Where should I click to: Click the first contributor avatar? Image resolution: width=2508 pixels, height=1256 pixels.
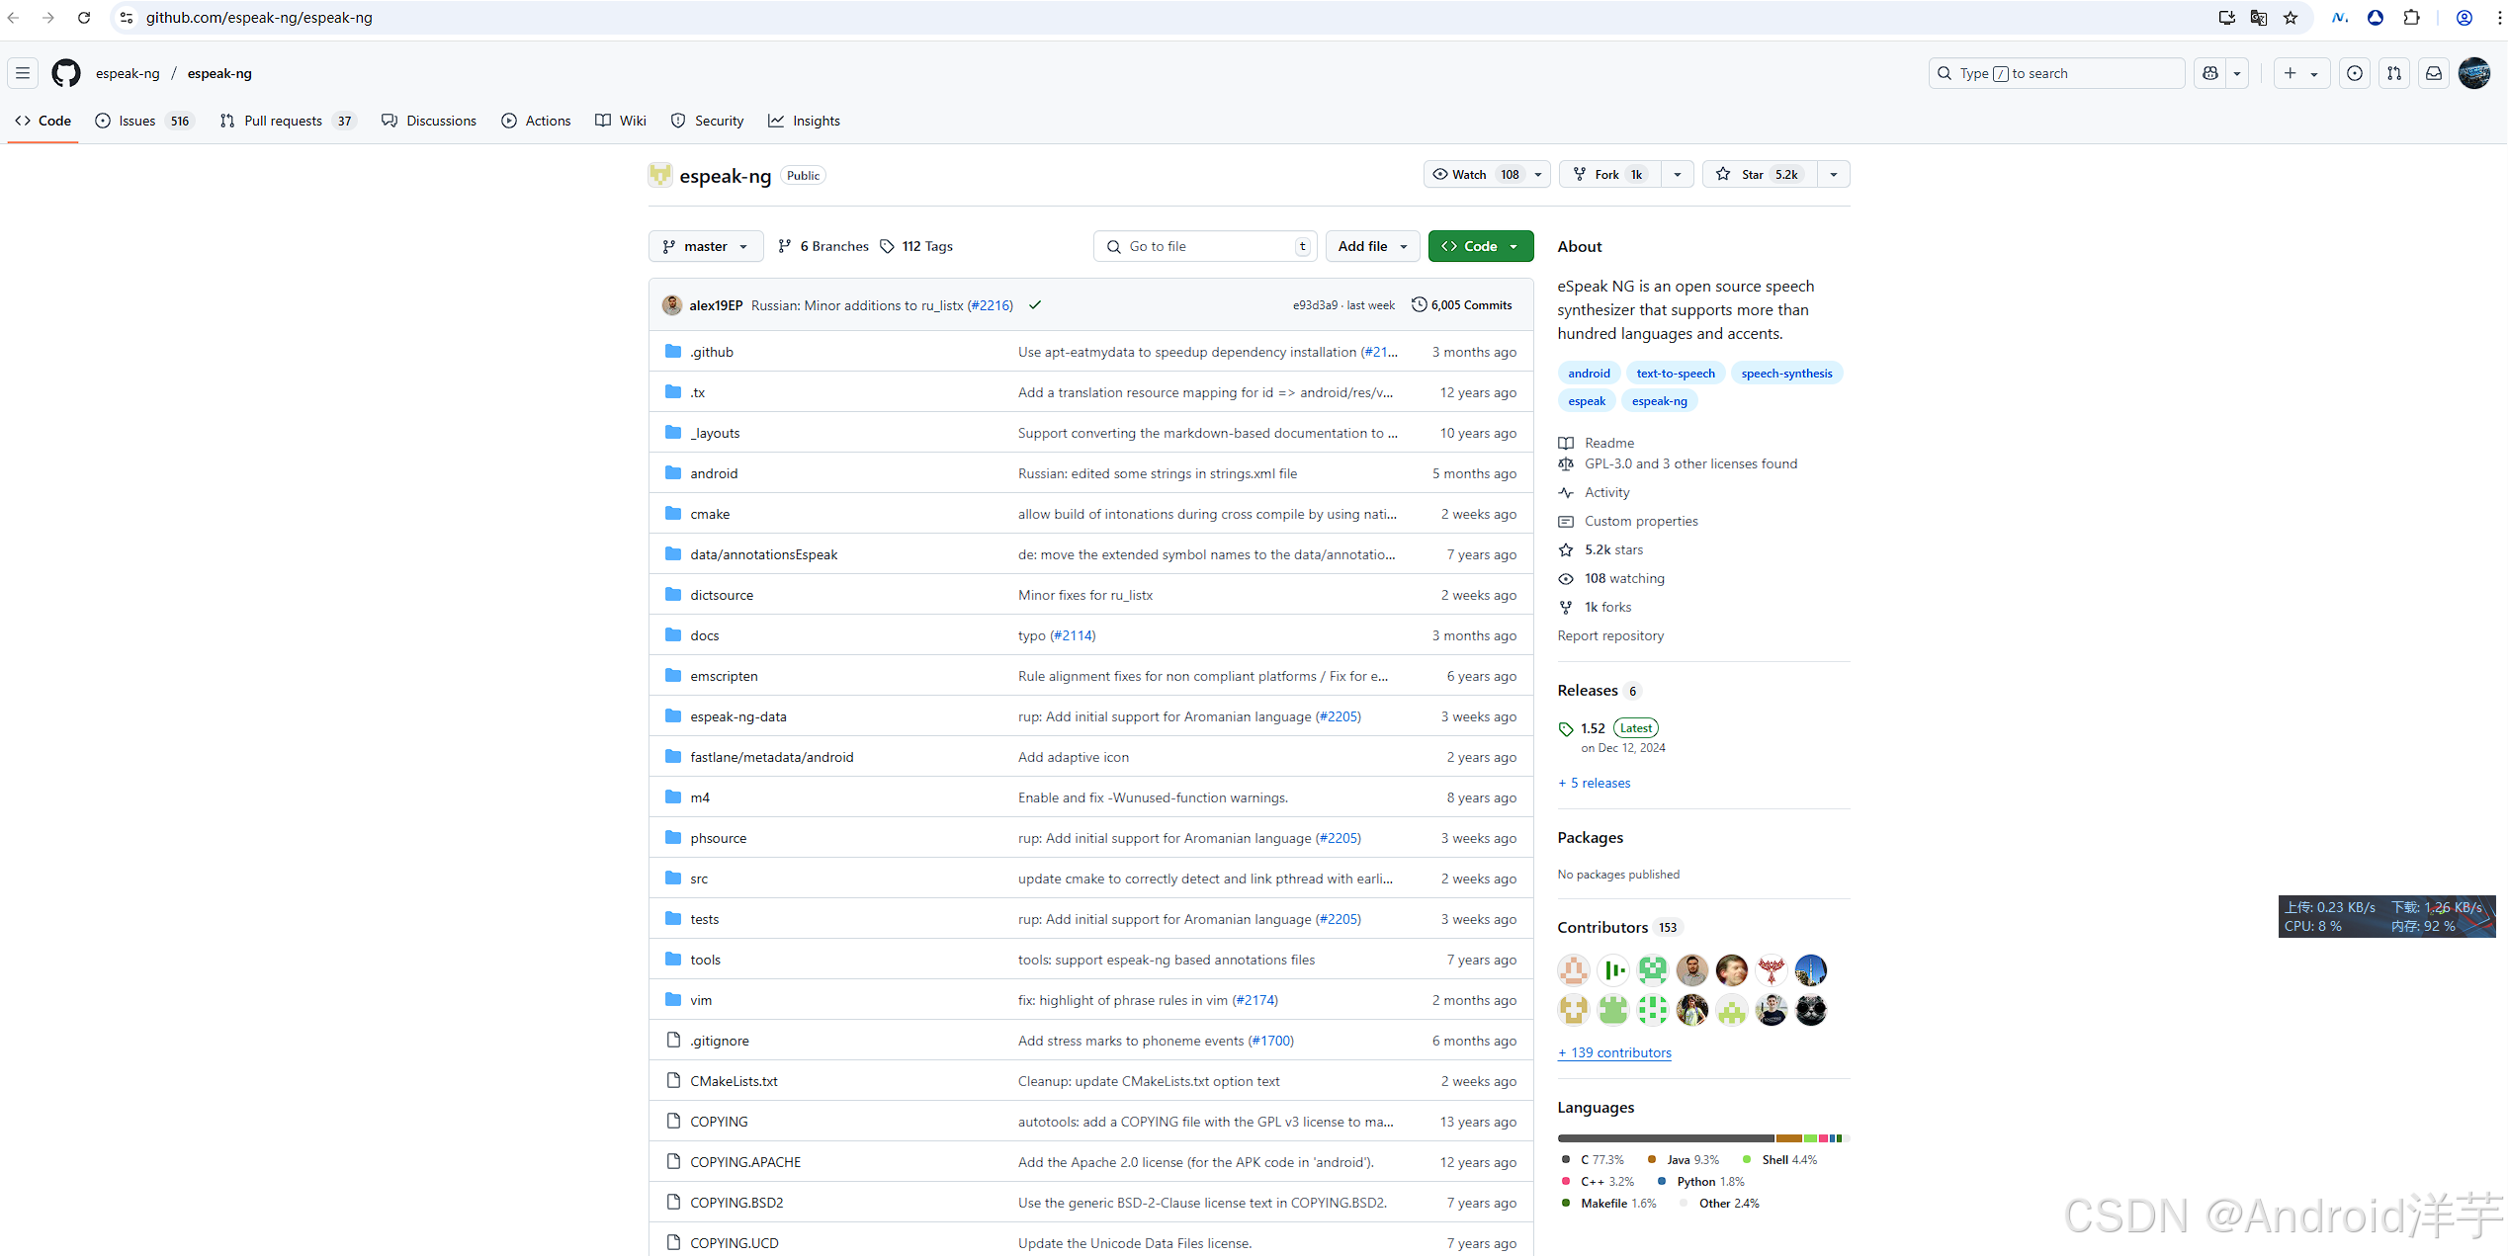click(x=1574, y=970)
